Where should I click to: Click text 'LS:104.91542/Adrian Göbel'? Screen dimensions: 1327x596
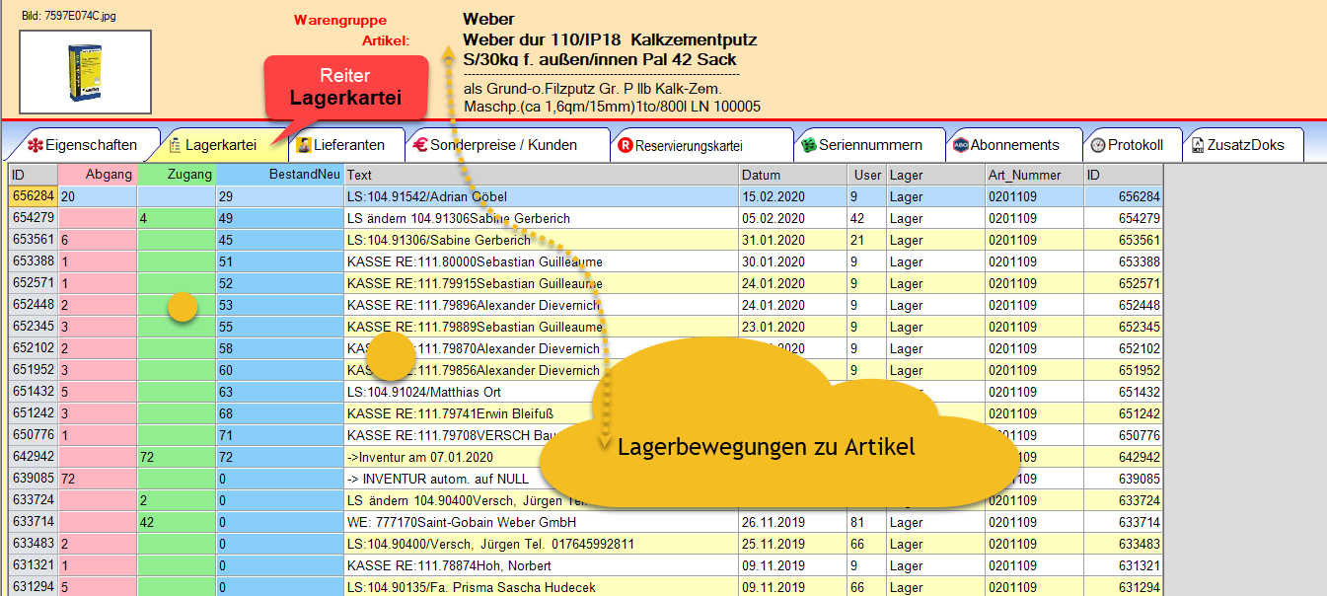point(427,196)
